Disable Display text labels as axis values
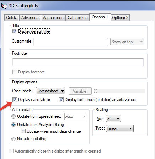Screen dimensions: 155x159 pyautogui.click(x=61, y=100)
